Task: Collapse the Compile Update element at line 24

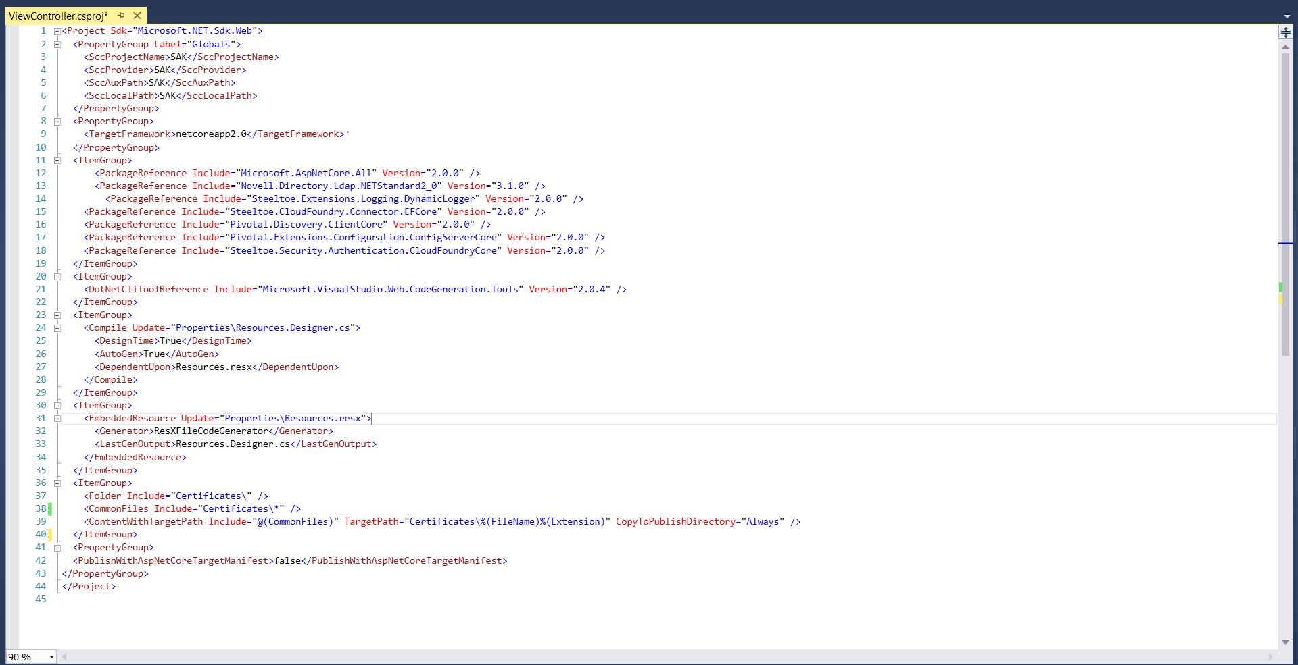Action: click(58, 328)
